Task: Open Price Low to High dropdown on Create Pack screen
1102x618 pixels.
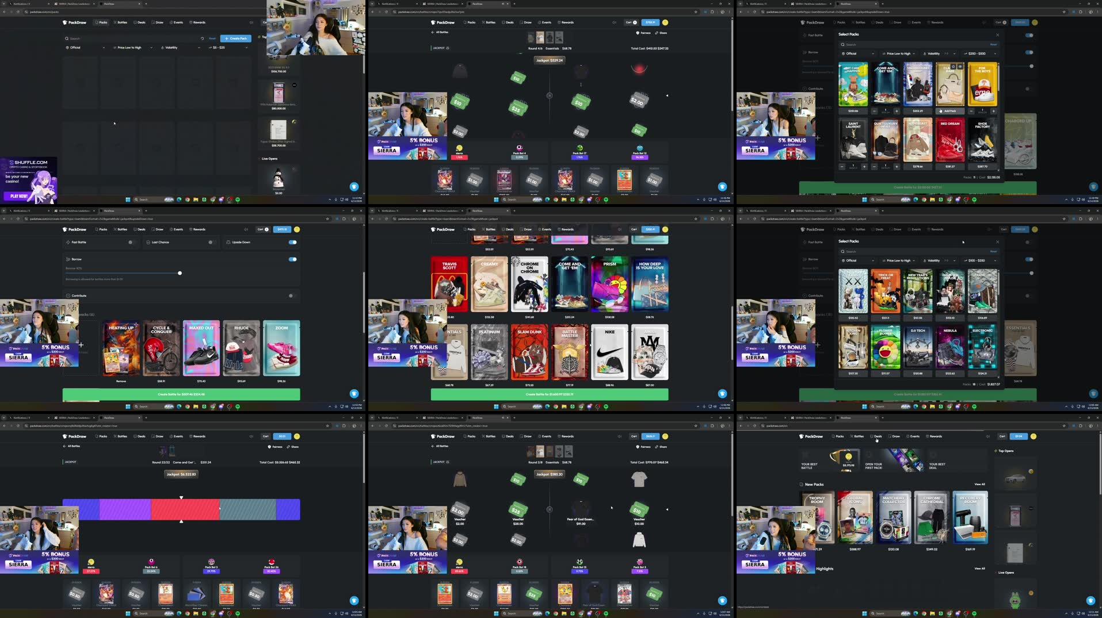Action: [x=133, y=48]
